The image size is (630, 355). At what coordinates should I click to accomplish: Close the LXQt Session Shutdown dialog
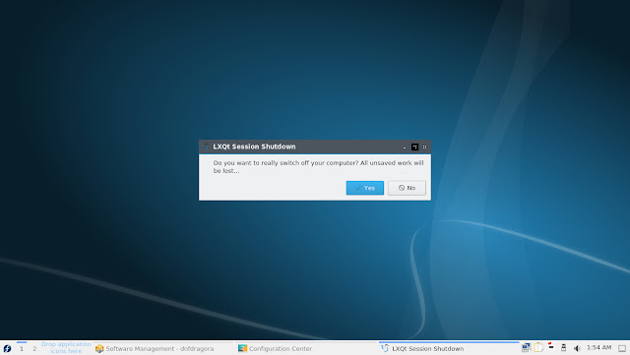[424, 147]
